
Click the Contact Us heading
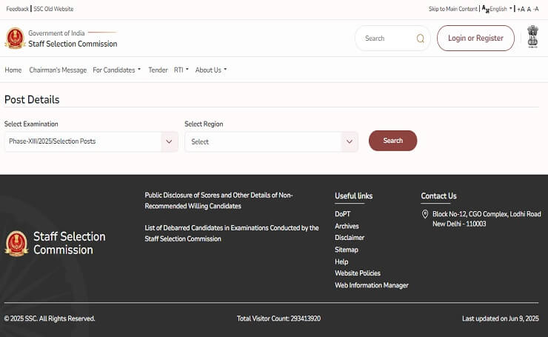pos(438,196)
